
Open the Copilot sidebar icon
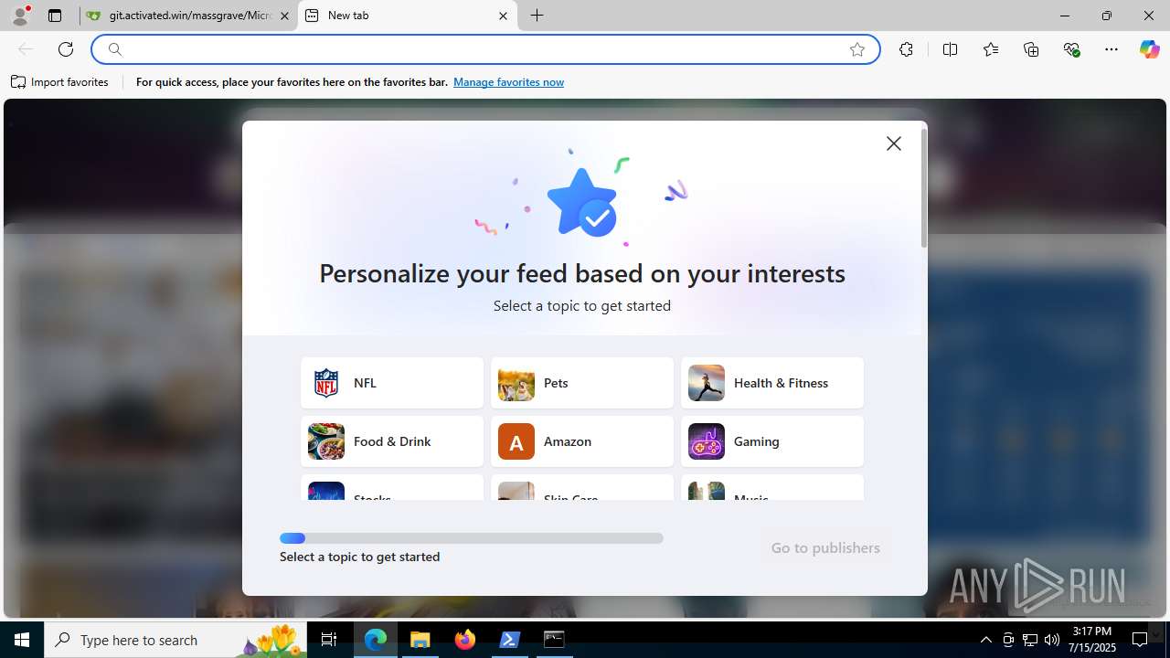click(1149, 49)
